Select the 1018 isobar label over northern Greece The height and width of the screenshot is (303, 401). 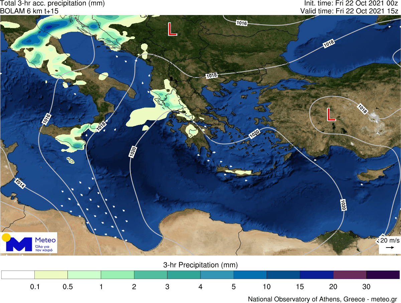[x=212, y=76]
